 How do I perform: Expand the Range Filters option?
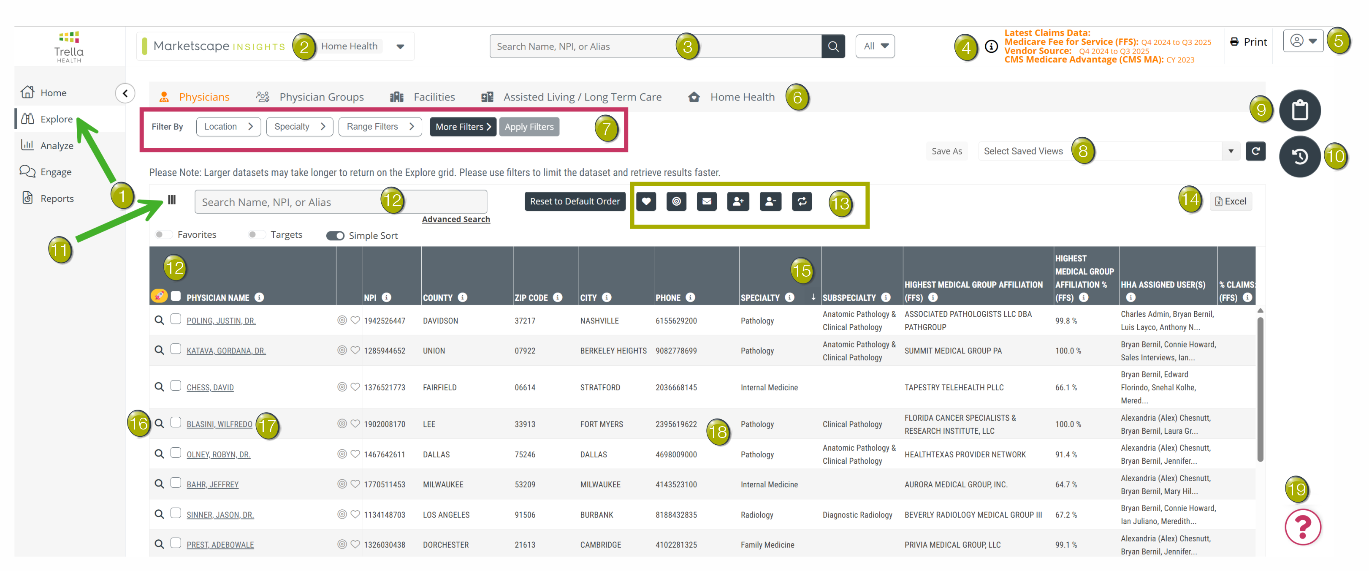click(380, 127)
